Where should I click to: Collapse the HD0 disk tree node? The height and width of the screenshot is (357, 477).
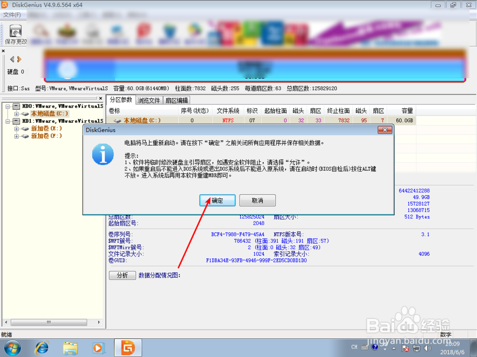tap(8, 107)
